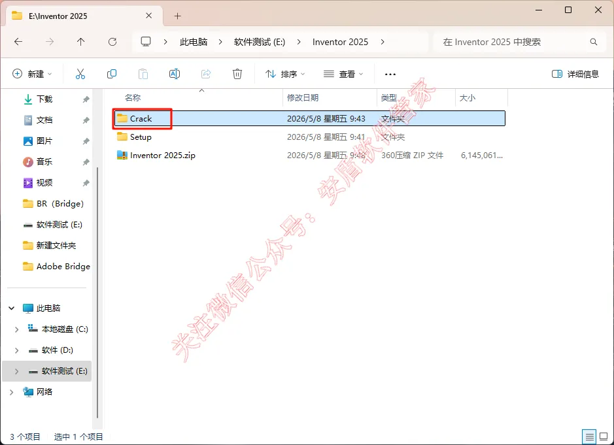This screenshot has height=445, width=614.
Task: Open quick access 软件测试 (E:) above 新建文件夹
Action: click(52, 225)
